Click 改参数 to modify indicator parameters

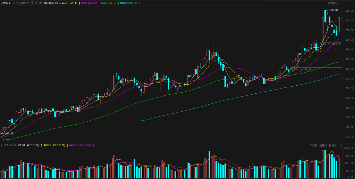pyautogui.click(x=313, y=145)
